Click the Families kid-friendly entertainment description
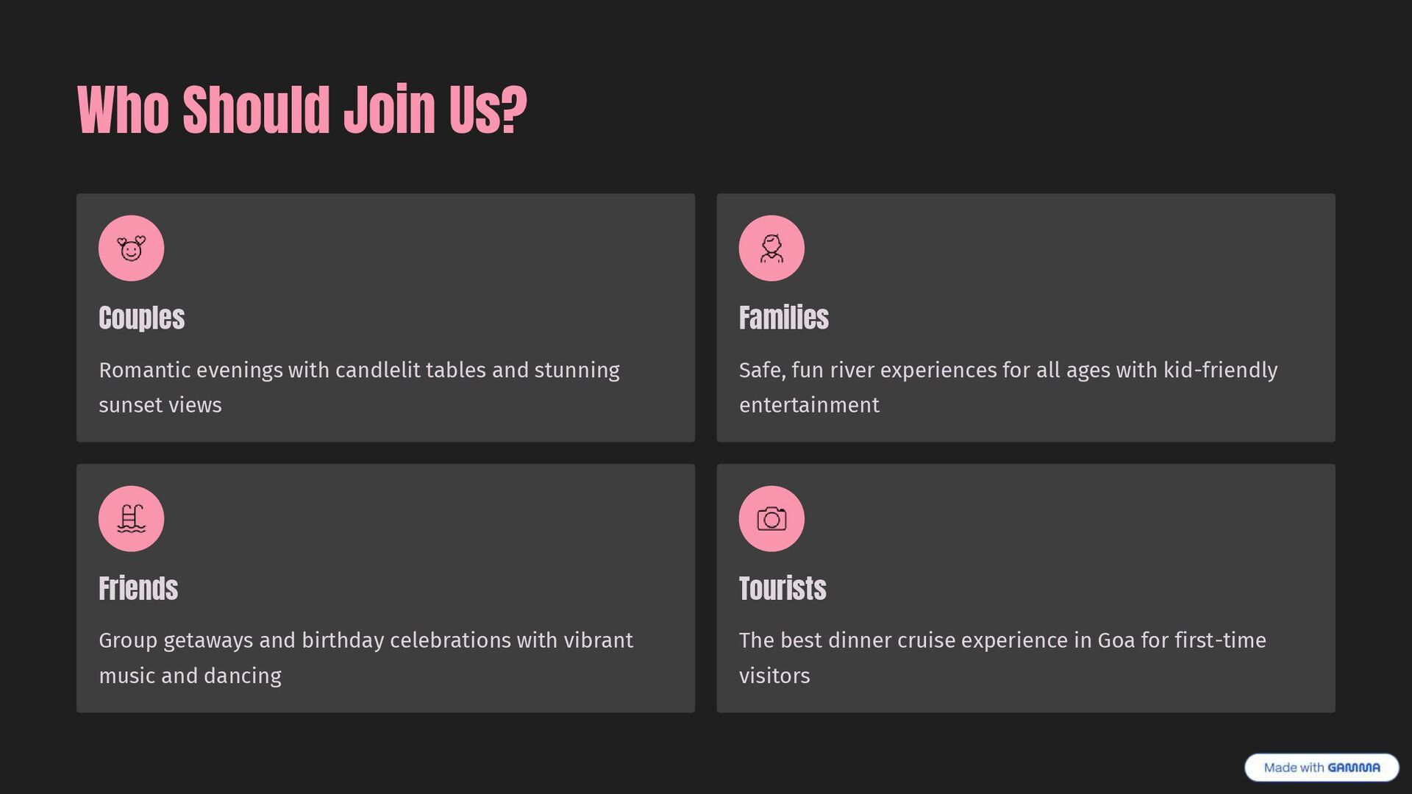Image resolution: width=1412 pixels, height=794 pixels. coord(1008,387)
